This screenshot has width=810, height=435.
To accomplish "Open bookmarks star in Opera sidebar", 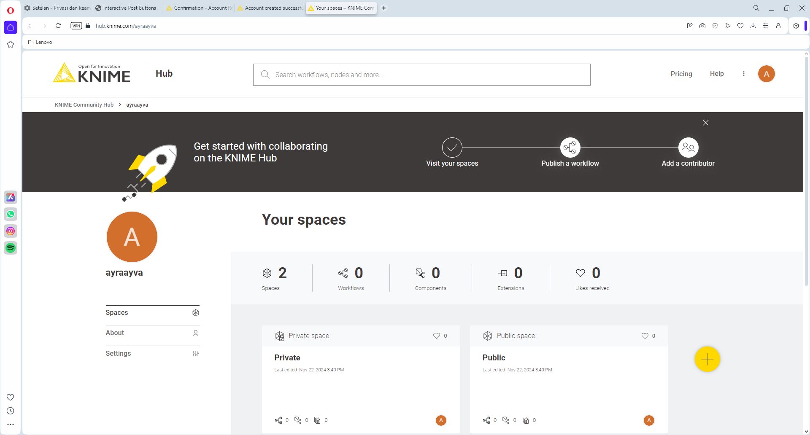I will (11, 44).
